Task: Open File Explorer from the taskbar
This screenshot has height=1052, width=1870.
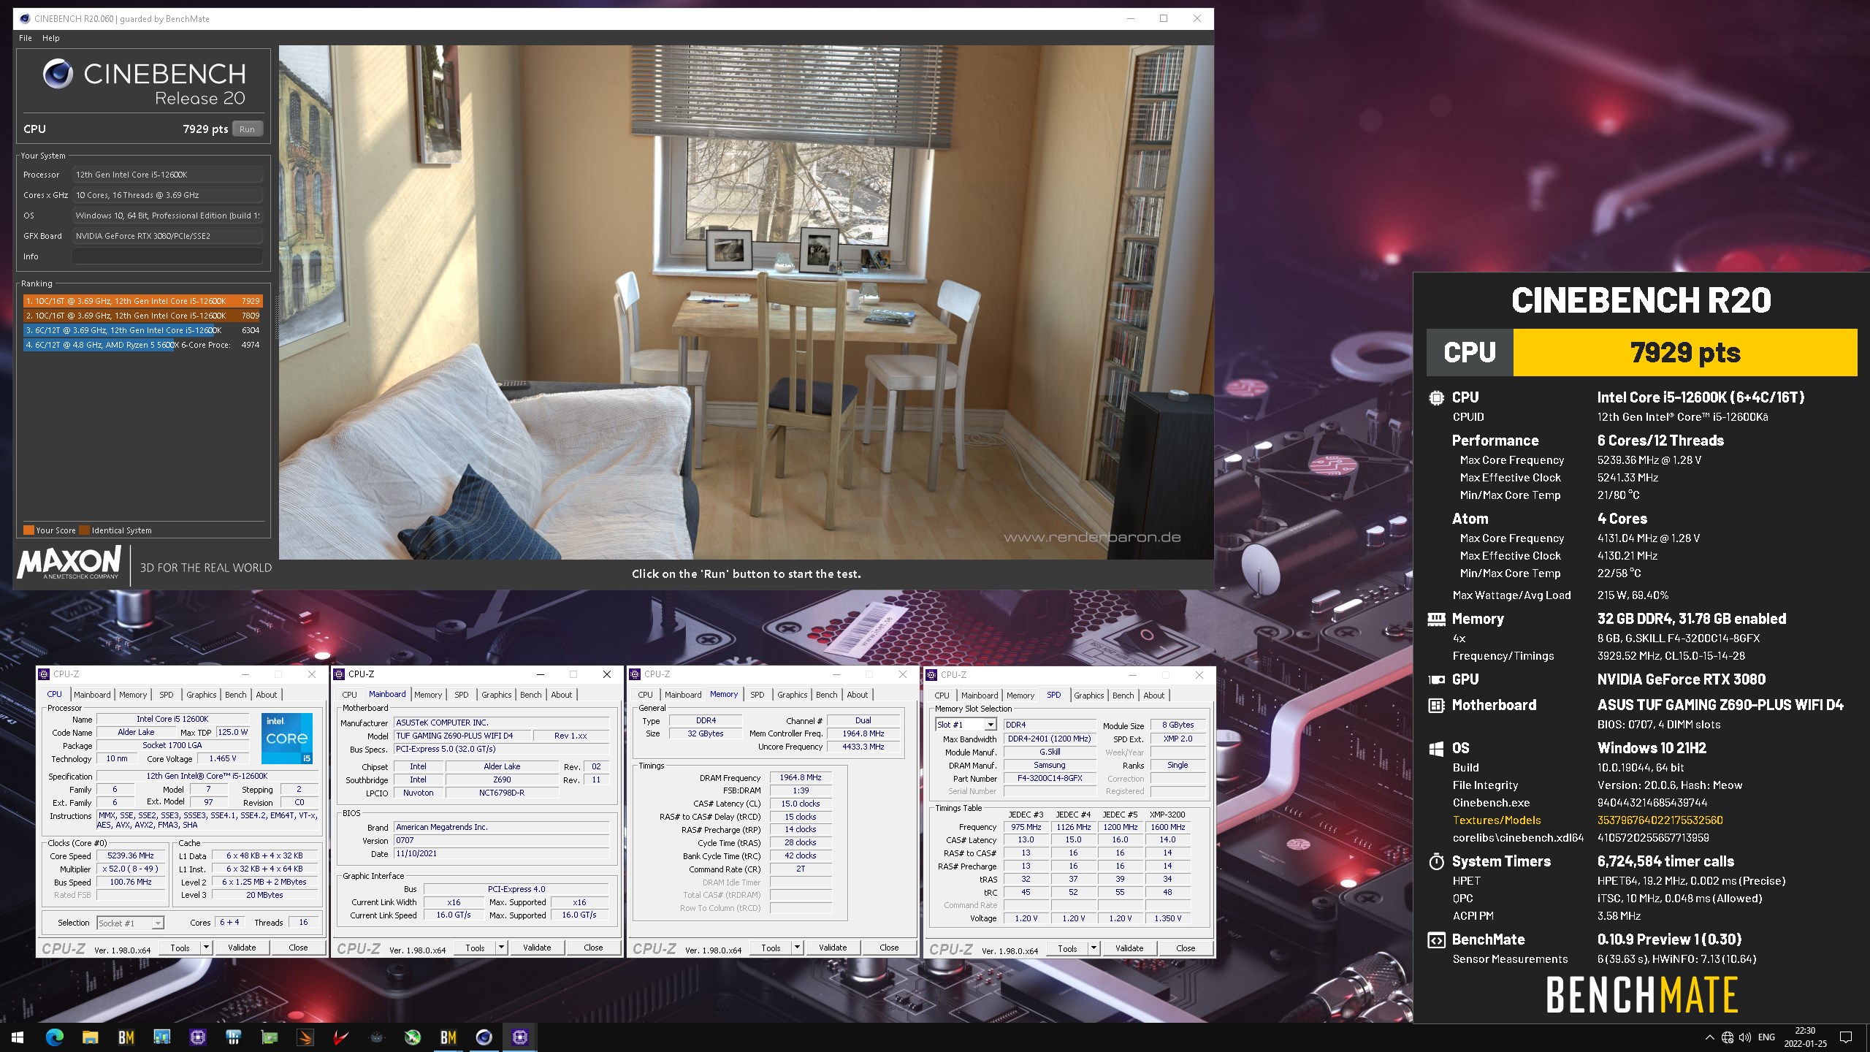Action: click(90, 1037)
